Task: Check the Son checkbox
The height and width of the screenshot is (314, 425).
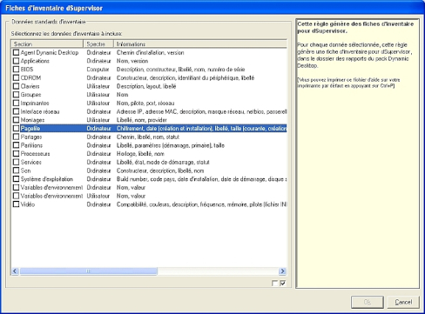Action: pyautogui.click(x=16, y=170)
